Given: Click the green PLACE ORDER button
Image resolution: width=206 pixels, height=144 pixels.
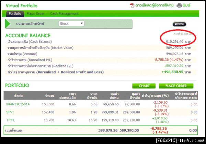Looking at the screenshot, I should point(176,86).
